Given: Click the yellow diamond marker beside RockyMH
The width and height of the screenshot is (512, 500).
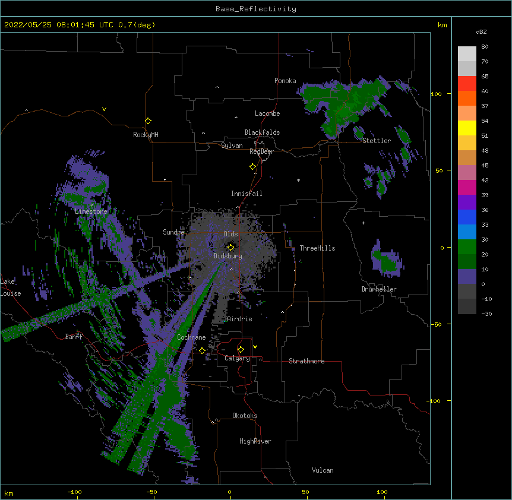Looking at the screenshot, I should [x=148, y=121].
